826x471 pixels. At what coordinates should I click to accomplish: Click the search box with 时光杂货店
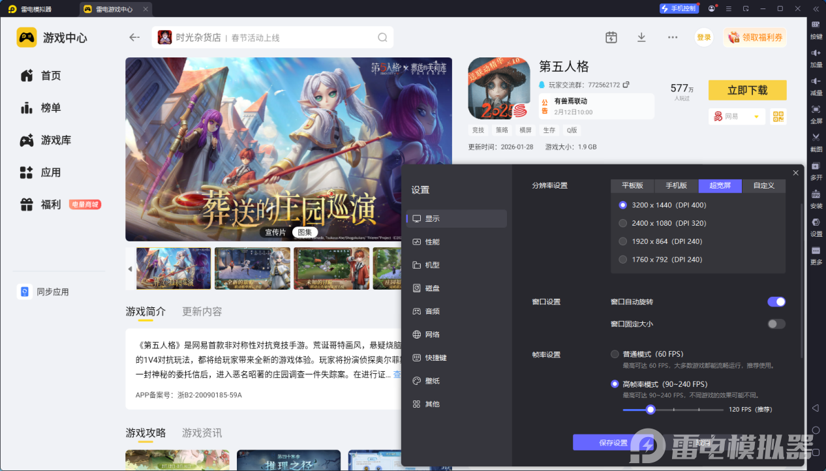(273, 37)
